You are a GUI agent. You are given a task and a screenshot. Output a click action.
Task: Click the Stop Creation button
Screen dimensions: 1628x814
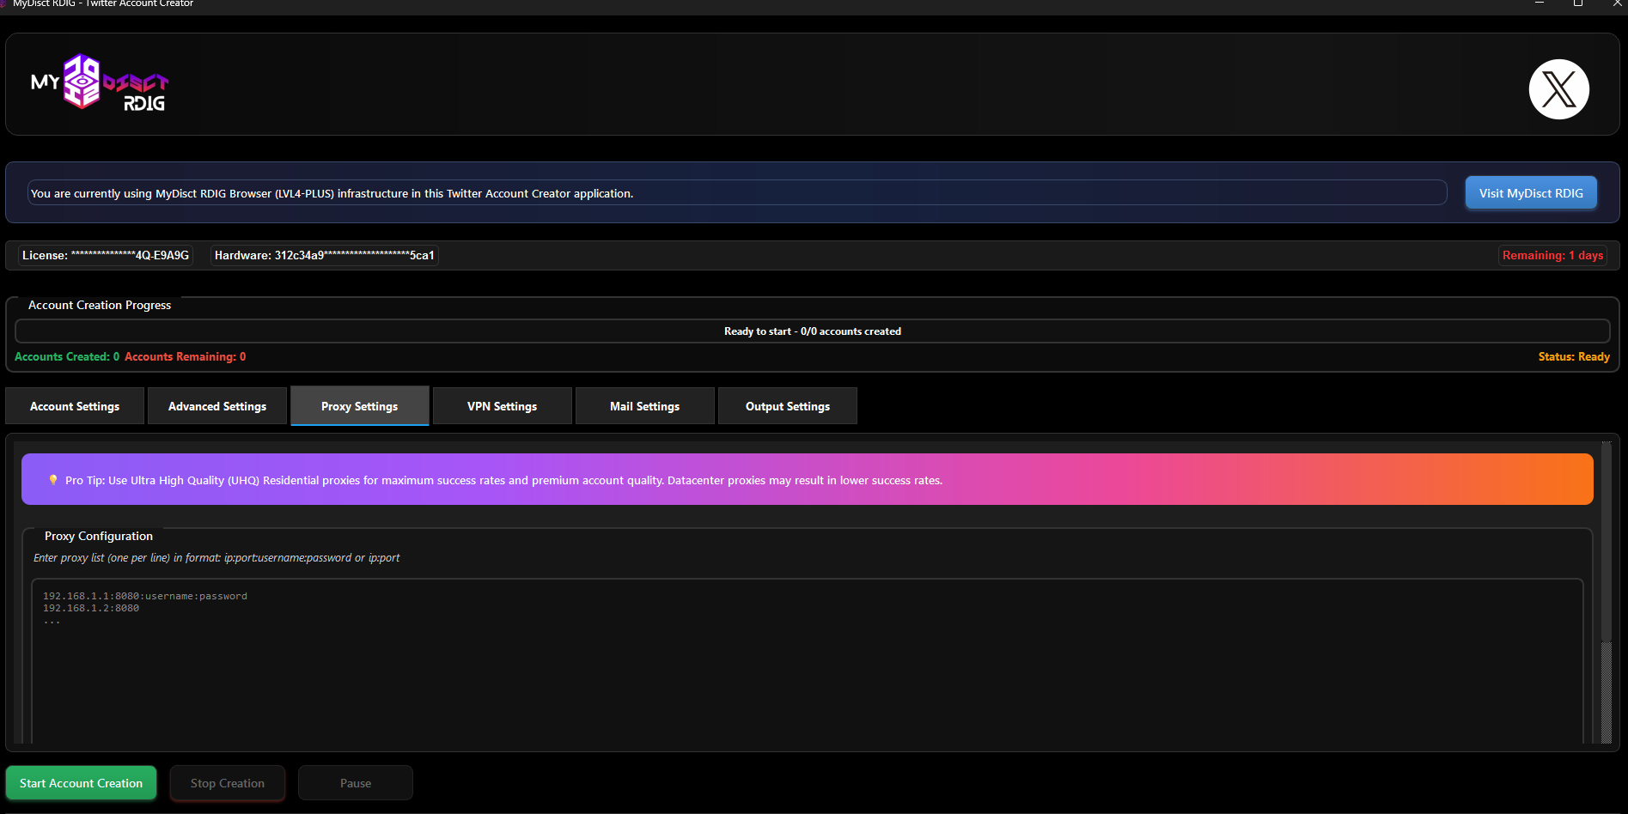(228, 783)
